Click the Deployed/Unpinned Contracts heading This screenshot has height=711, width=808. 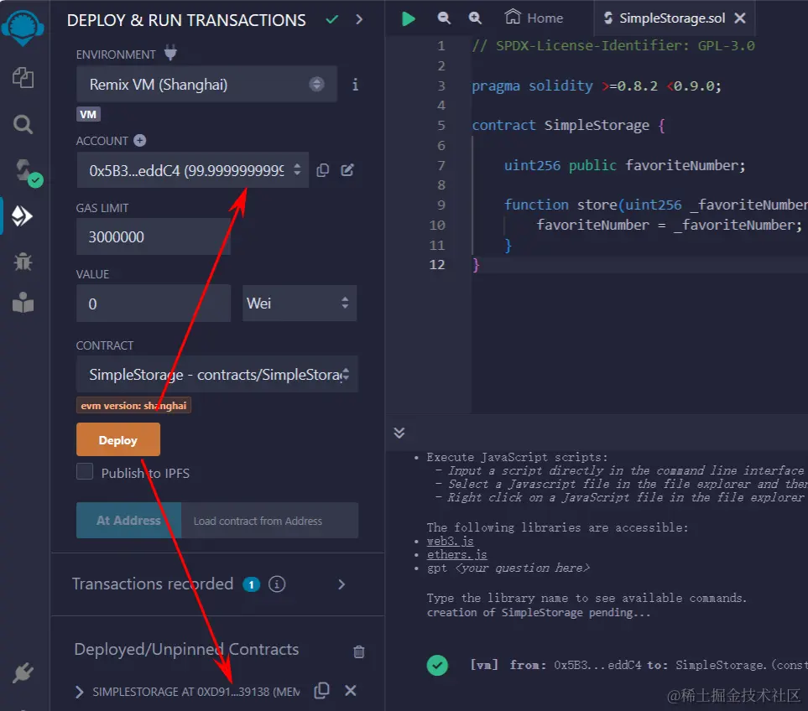click(186, 649)
